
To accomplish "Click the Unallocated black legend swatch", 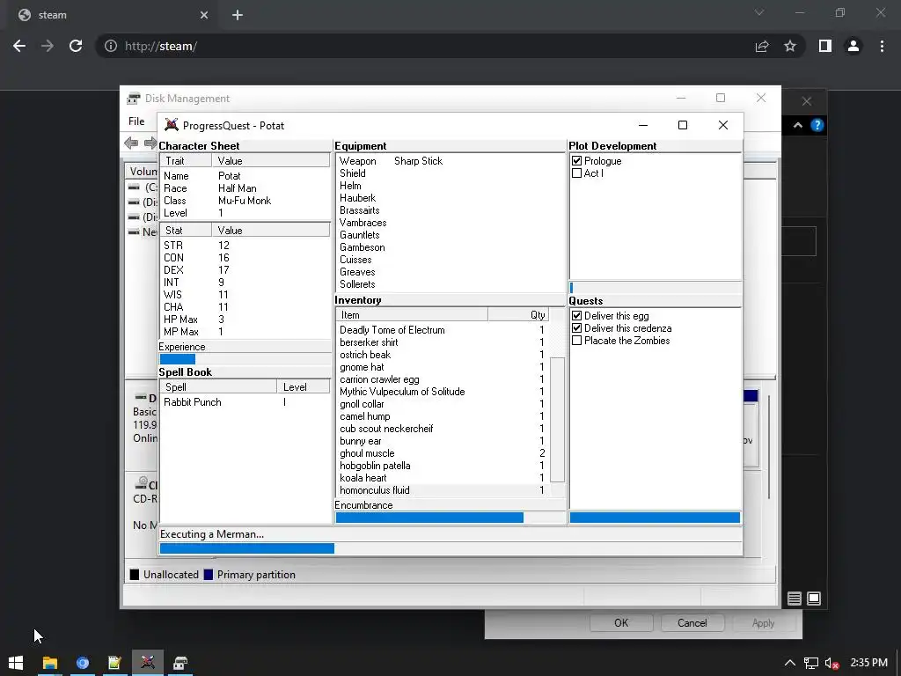I will [x=135, y=575].
